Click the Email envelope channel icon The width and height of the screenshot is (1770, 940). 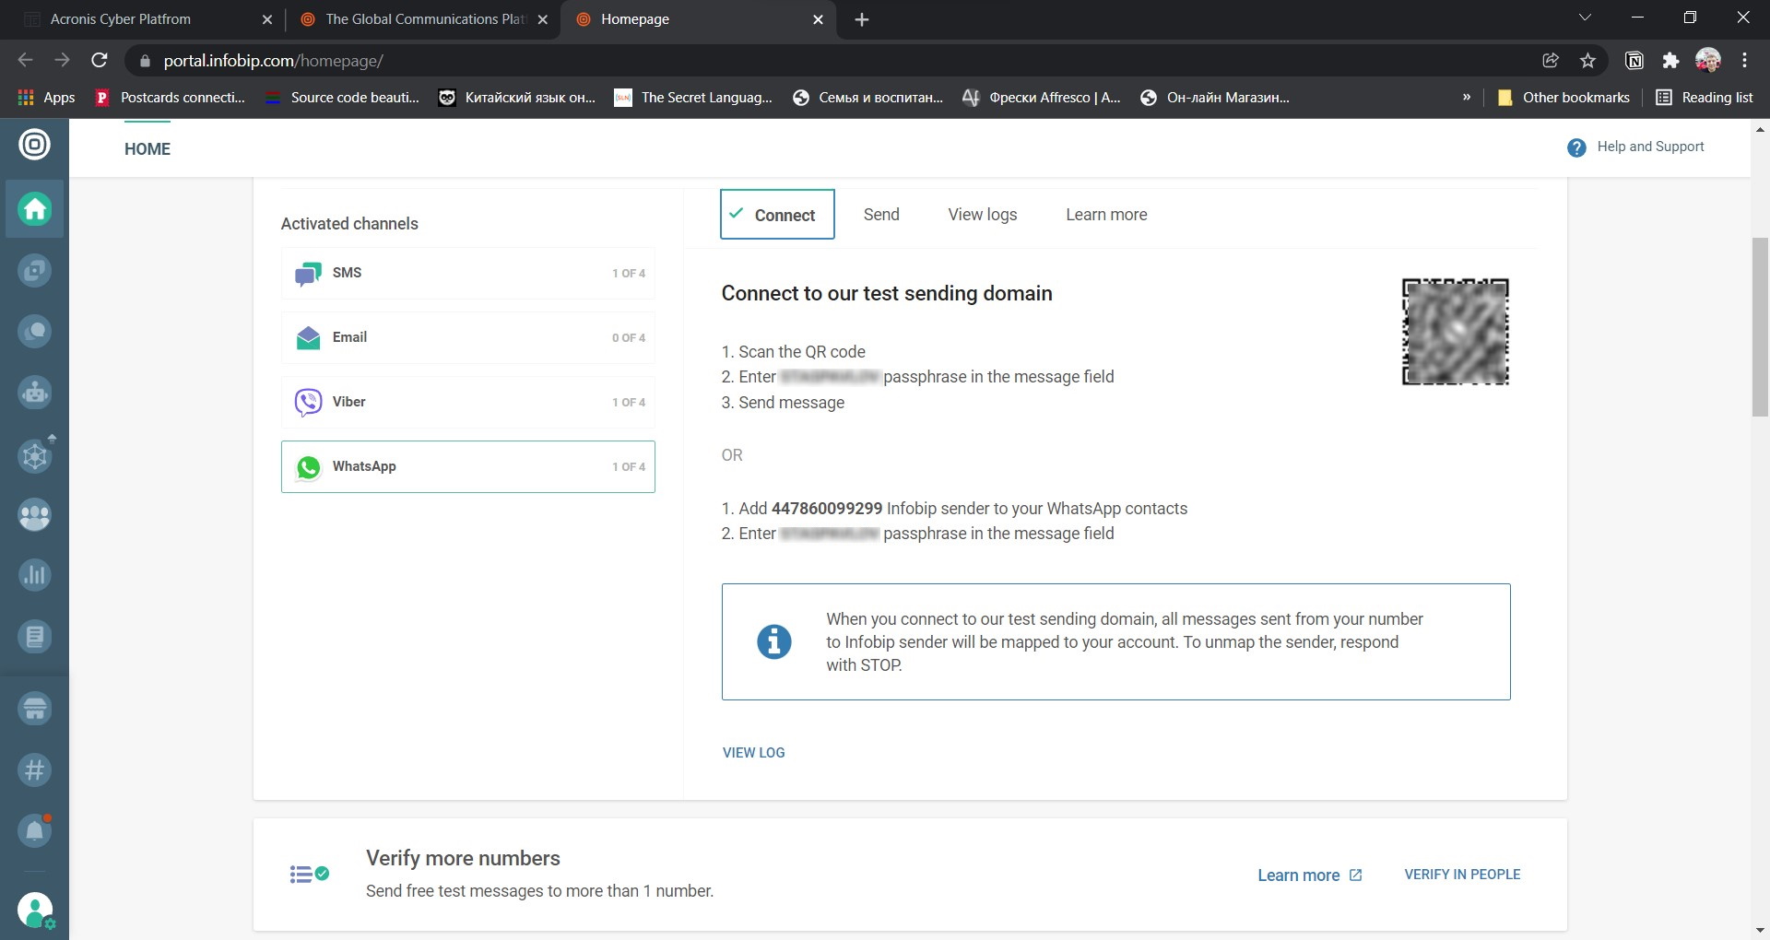308,338
